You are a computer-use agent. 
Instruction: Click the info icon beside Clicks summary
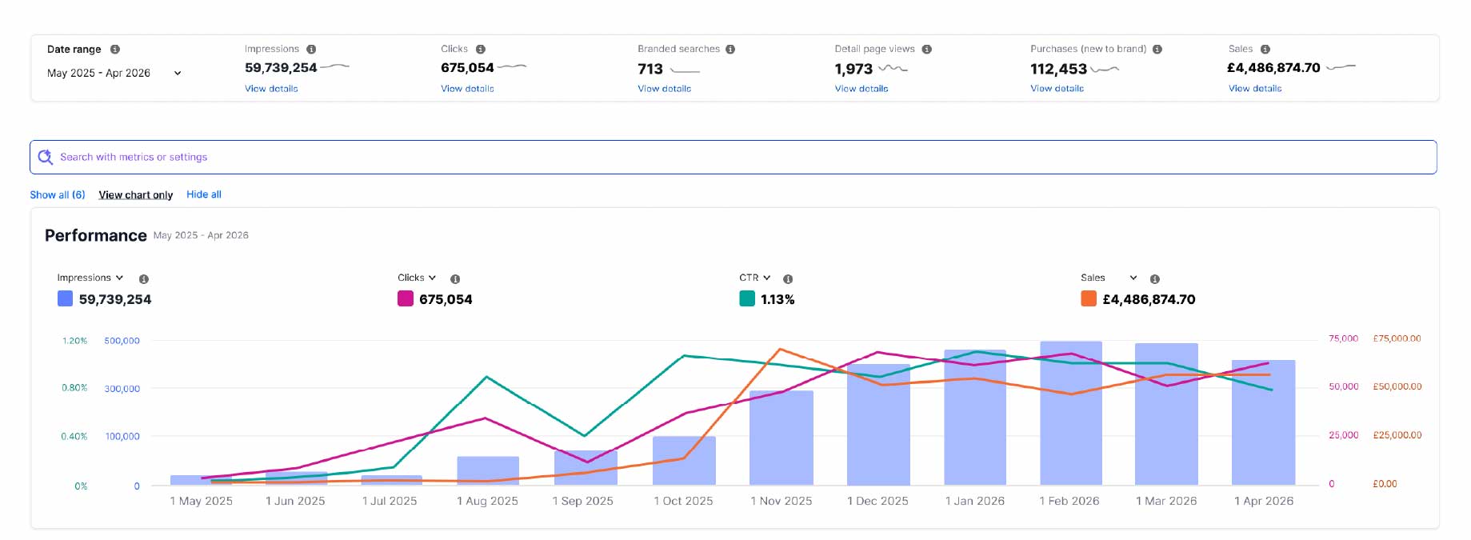tap(480, 50)
